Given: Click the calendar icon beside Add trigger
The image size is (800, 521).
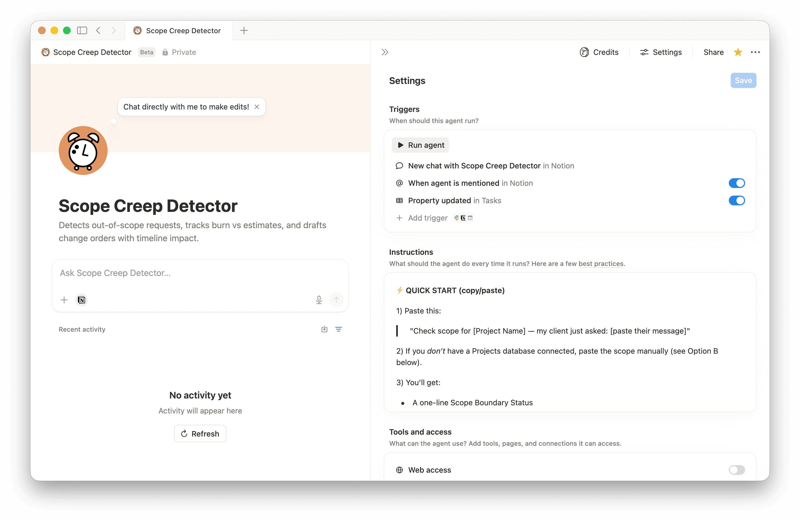Looking at the screenshot, I should point(470,218).
